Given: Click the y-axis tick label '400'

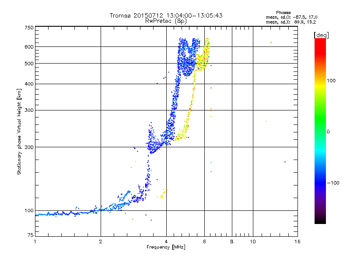Looking at the screenshot, I should point(29,84).
